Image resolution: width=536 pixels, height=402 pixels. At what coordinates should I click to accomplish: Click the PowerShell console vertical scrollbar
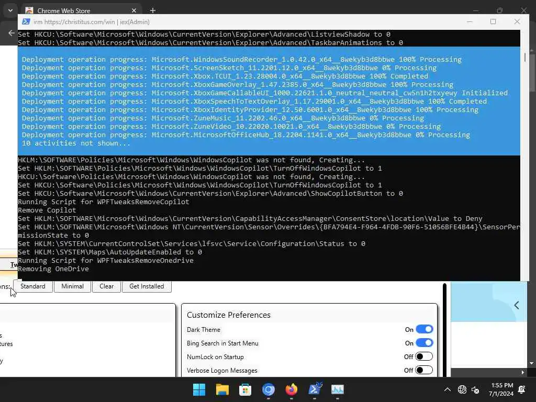click(524, 57)
